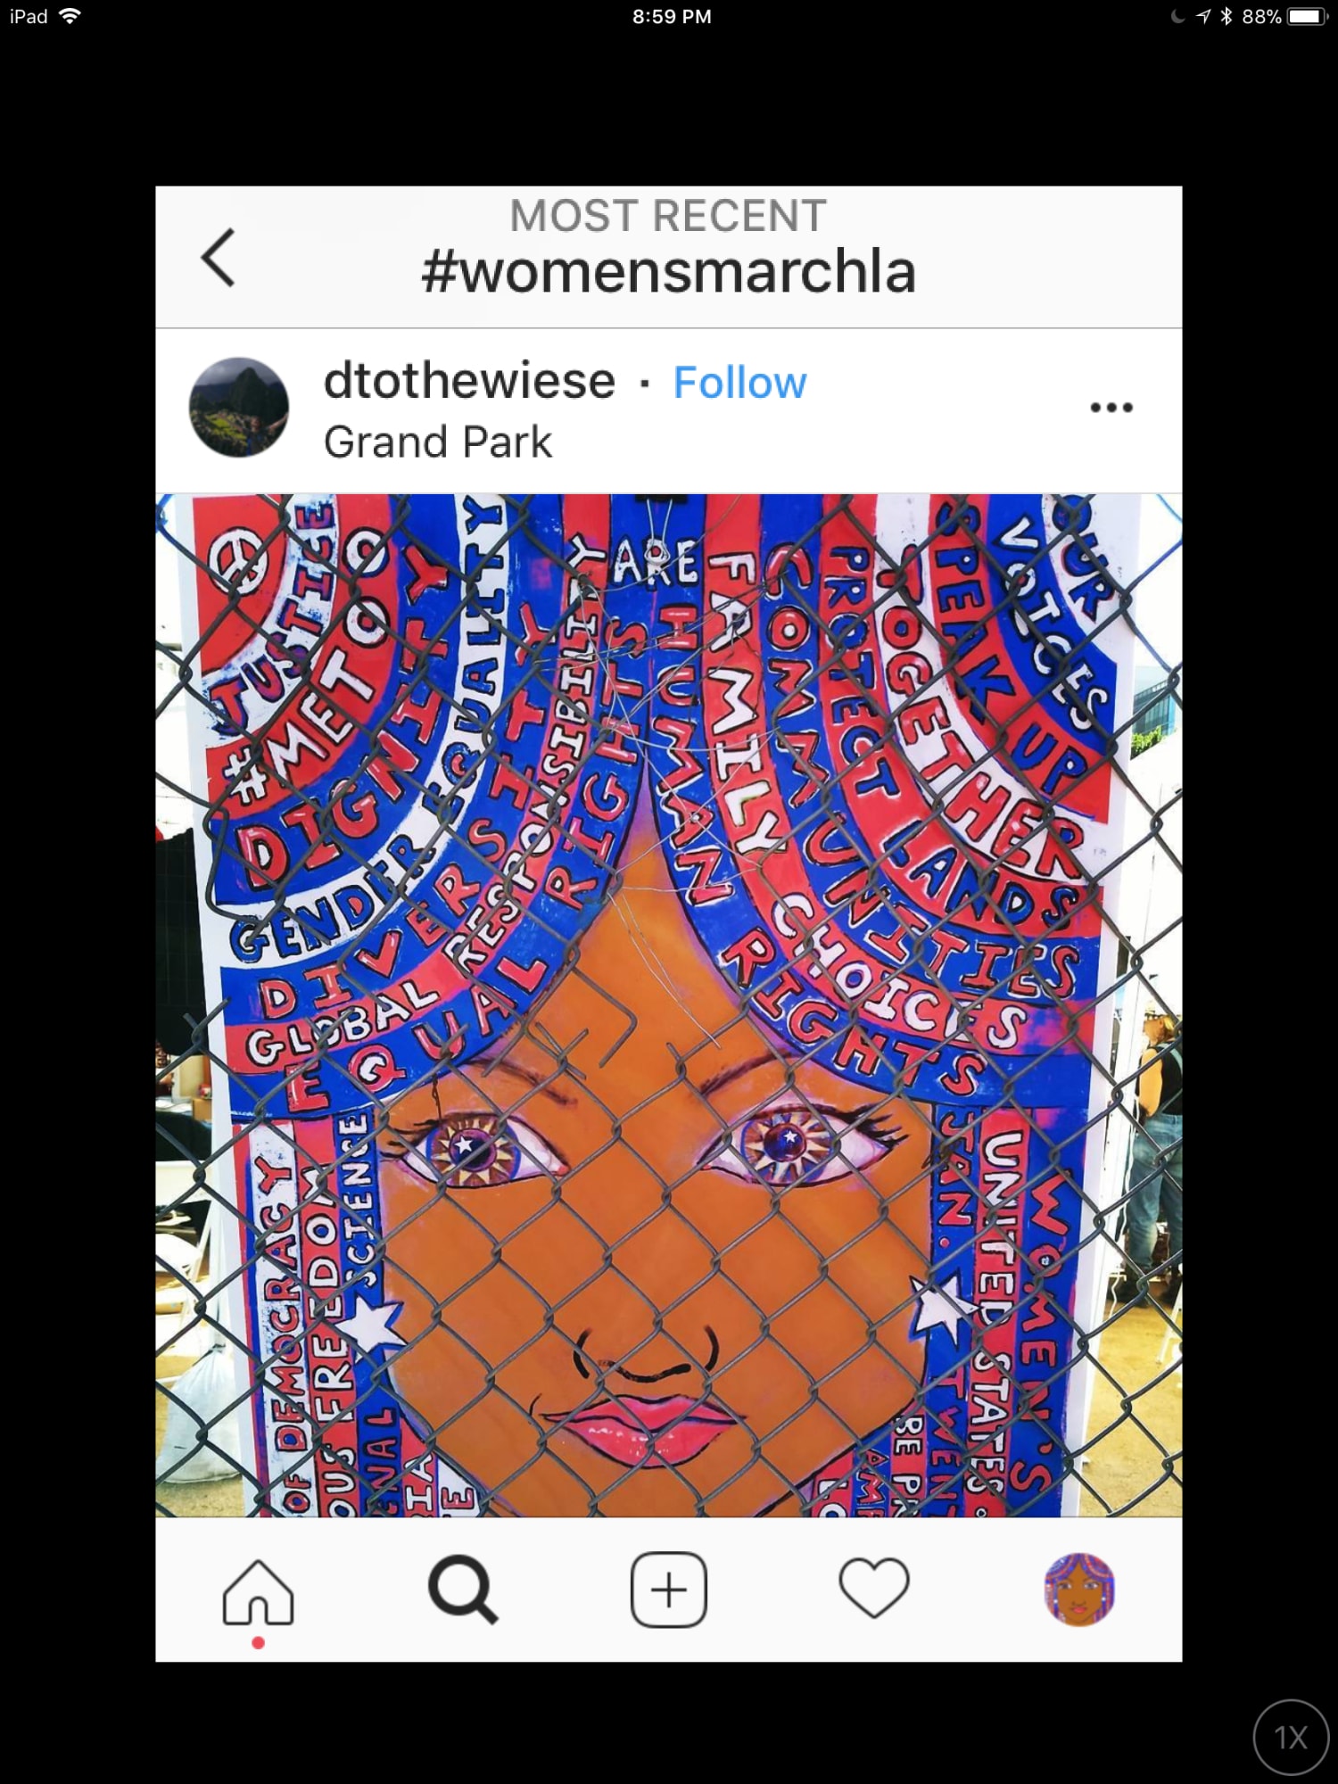The image size is (1338, 1784).
Task: Open the three-dot post options menu
Action: click(x=1111, y=408)
